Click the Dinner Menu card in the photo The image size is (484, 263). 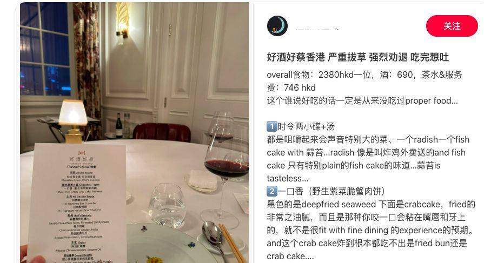click(77, 204)
